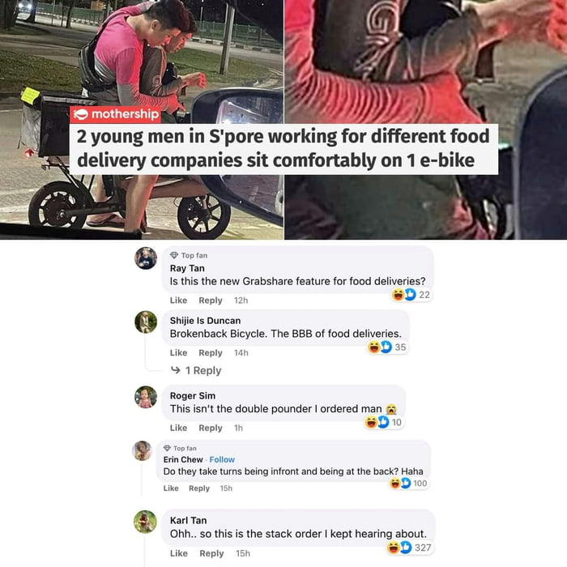Screen dimensions: 567x567
Task: Expand the 1 Reply thread
Action: coord(196,371)
